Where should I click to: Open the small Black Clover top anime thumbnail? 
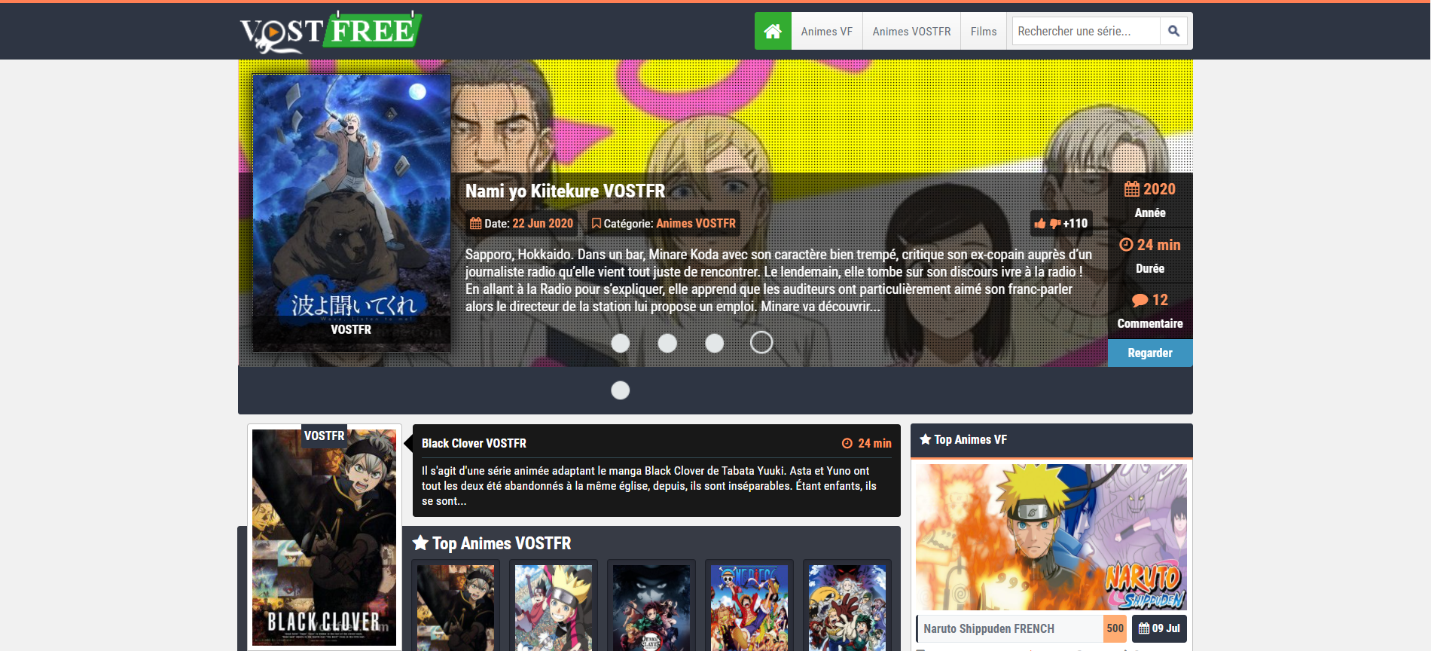point(456,607)
